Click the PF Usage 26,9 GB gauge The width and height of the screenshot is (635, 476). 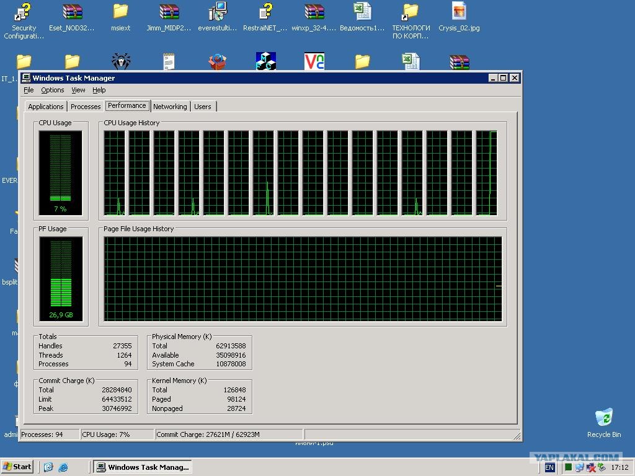pos(61,278)
